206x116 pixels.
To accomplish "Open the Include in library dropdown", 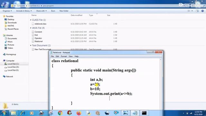I will (24, 11).
